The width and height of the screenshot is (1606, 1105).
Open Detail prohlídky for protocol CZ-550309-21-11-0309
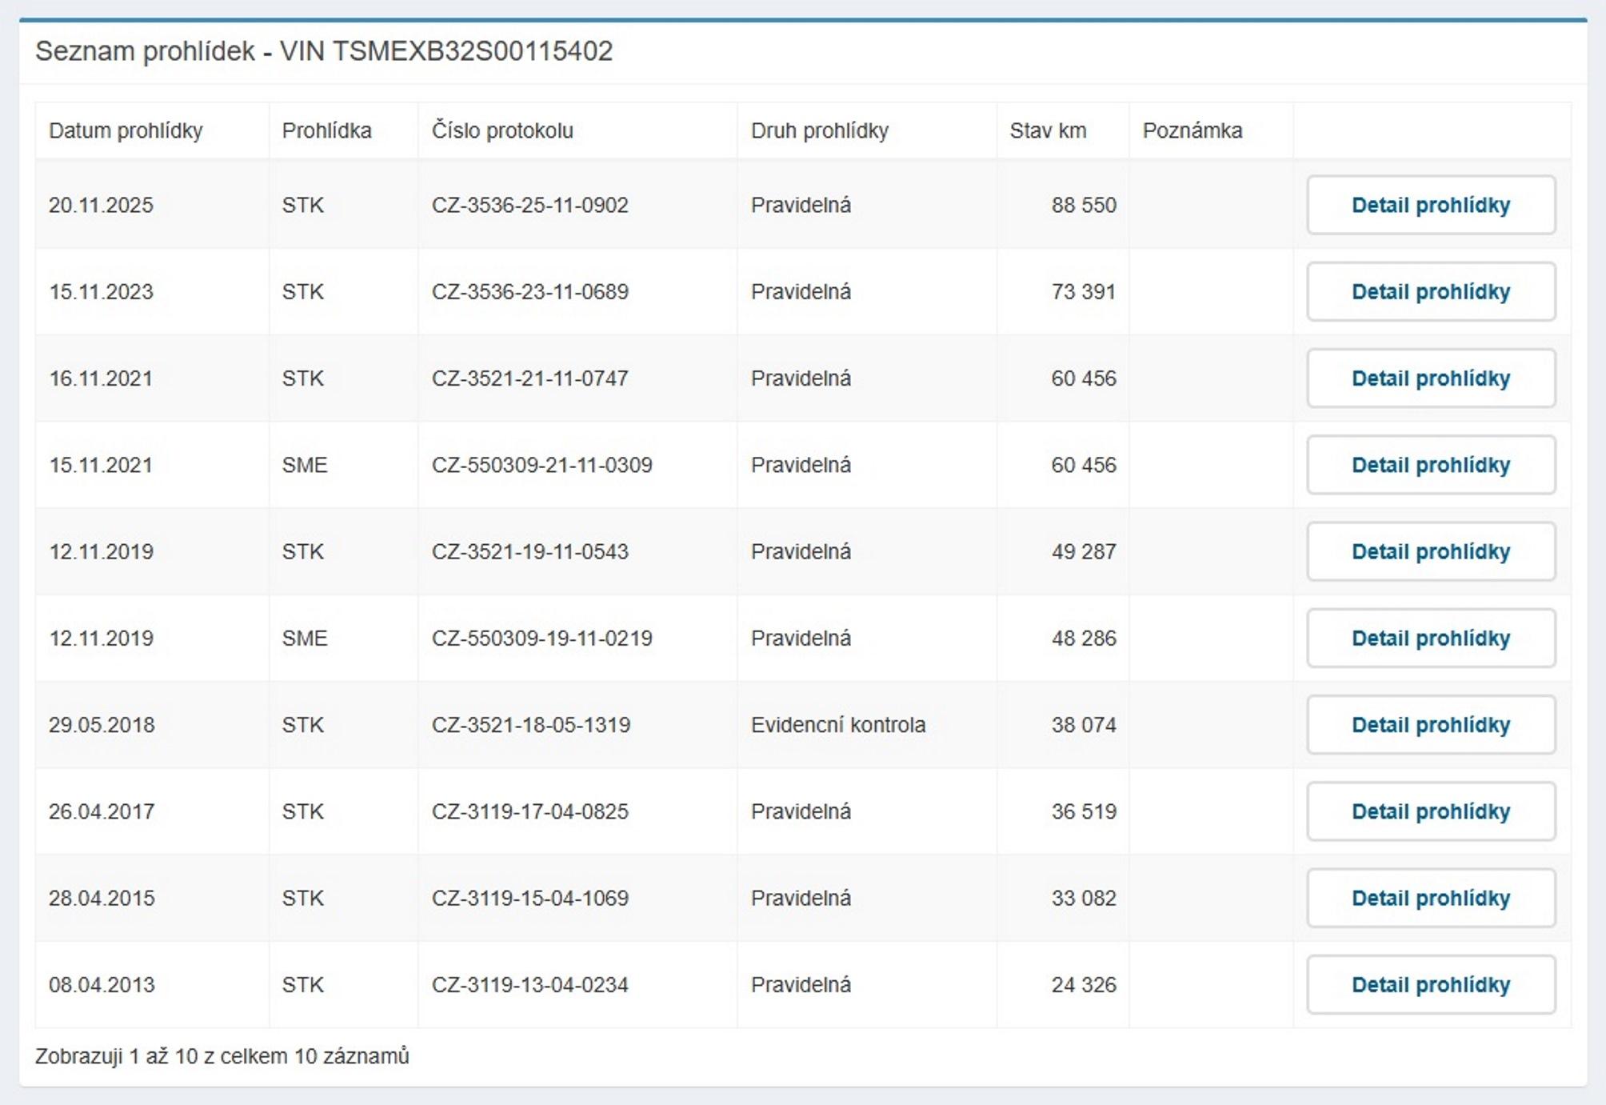point(1431,465)
